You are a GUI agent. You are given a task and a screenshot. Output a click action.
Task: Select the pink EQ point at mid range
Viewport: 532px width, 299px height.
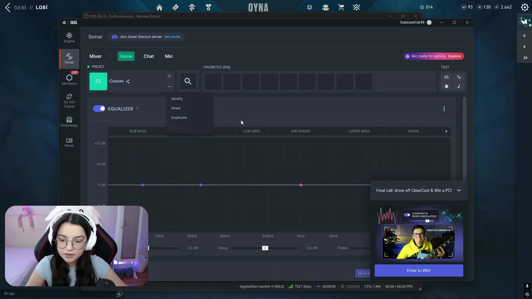[301, 185]
